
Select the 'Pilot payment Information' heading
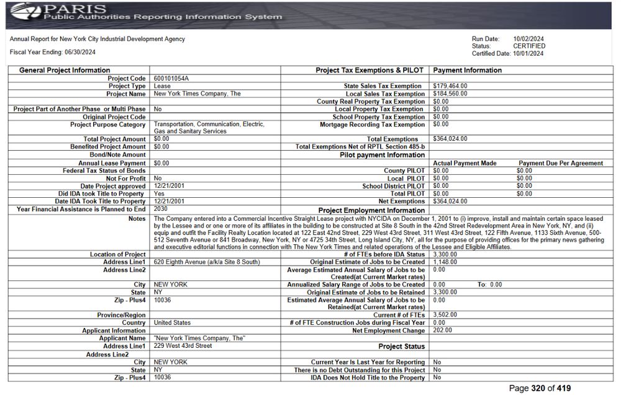coord(382,155)
